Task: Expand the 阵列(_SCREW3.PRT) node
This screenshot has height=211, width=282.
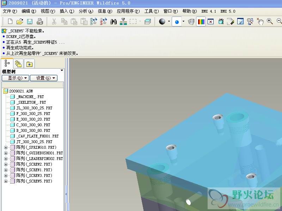Action: click(6, 175)
